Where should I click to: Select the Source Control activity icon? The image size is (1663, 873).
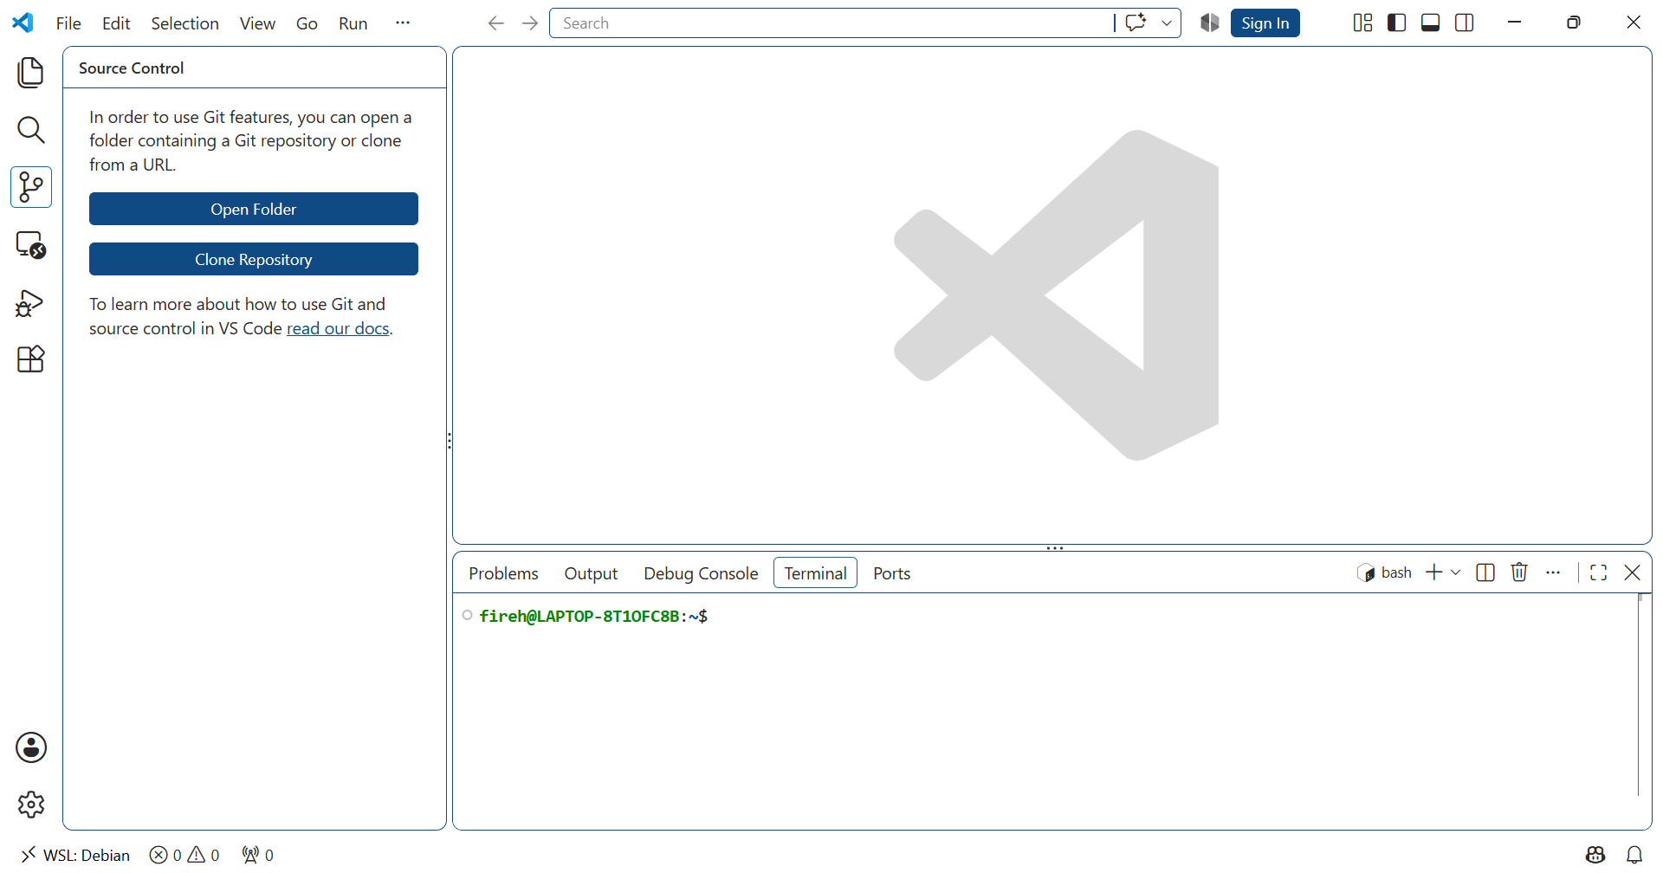(x=30, y=187)
